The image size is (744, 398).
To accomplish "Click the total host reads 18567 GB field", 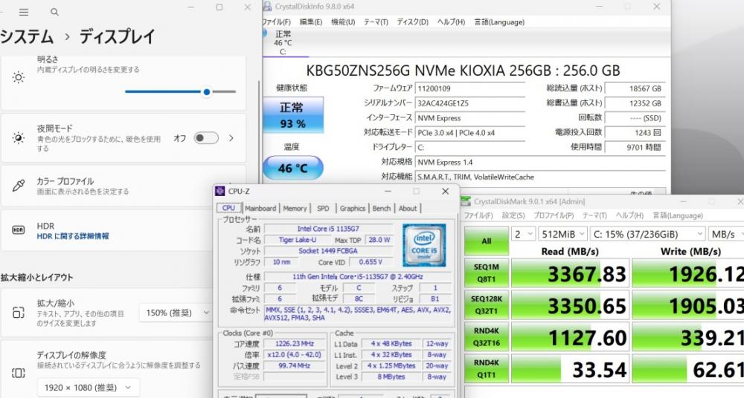I will (635, 88).
